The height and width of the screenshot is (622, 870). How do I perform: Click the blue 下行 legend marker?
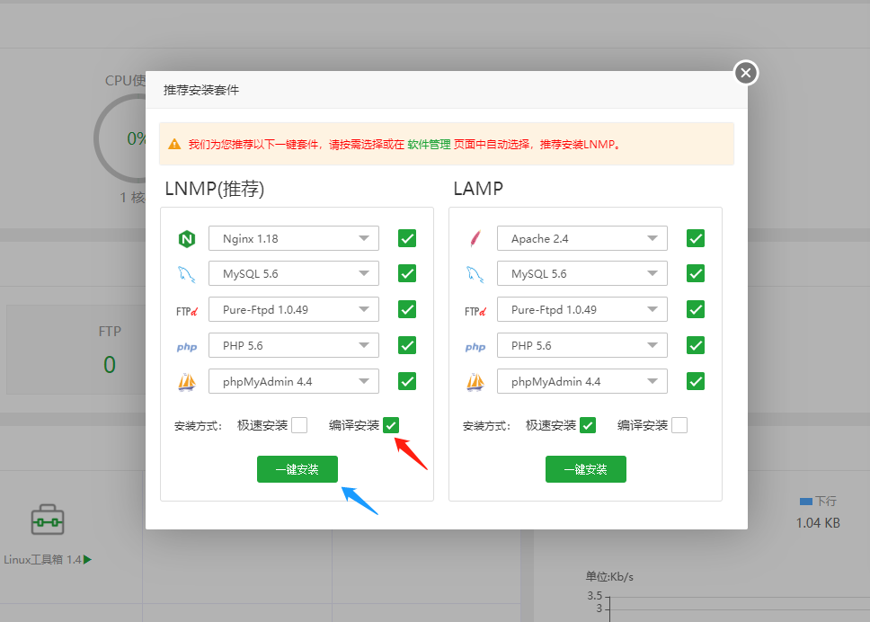point(805,501)
